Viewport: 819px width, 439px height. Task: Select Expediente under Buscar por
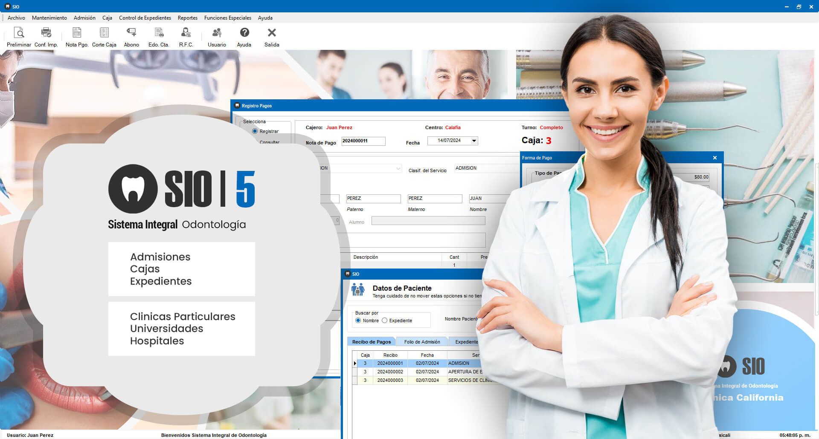click(385, 321)
